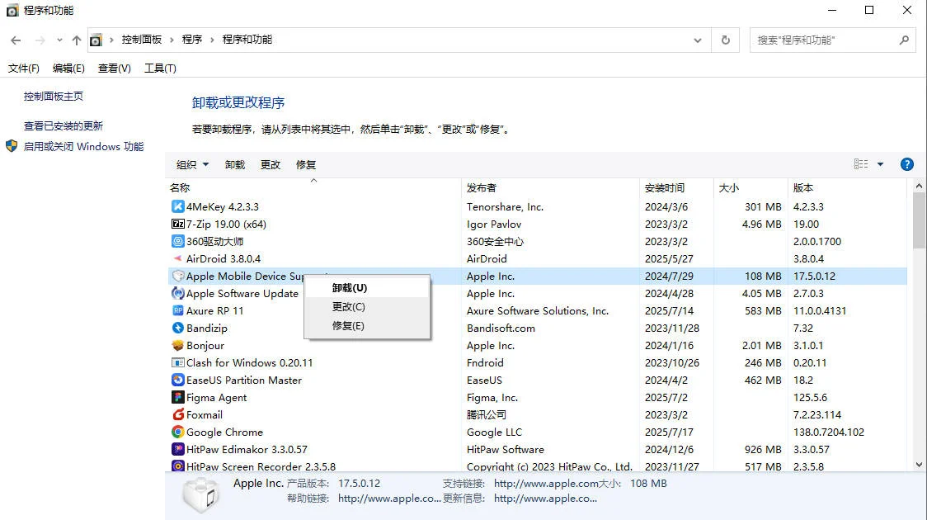Open 查看已安装的更新 link

(x=64, y=125)
